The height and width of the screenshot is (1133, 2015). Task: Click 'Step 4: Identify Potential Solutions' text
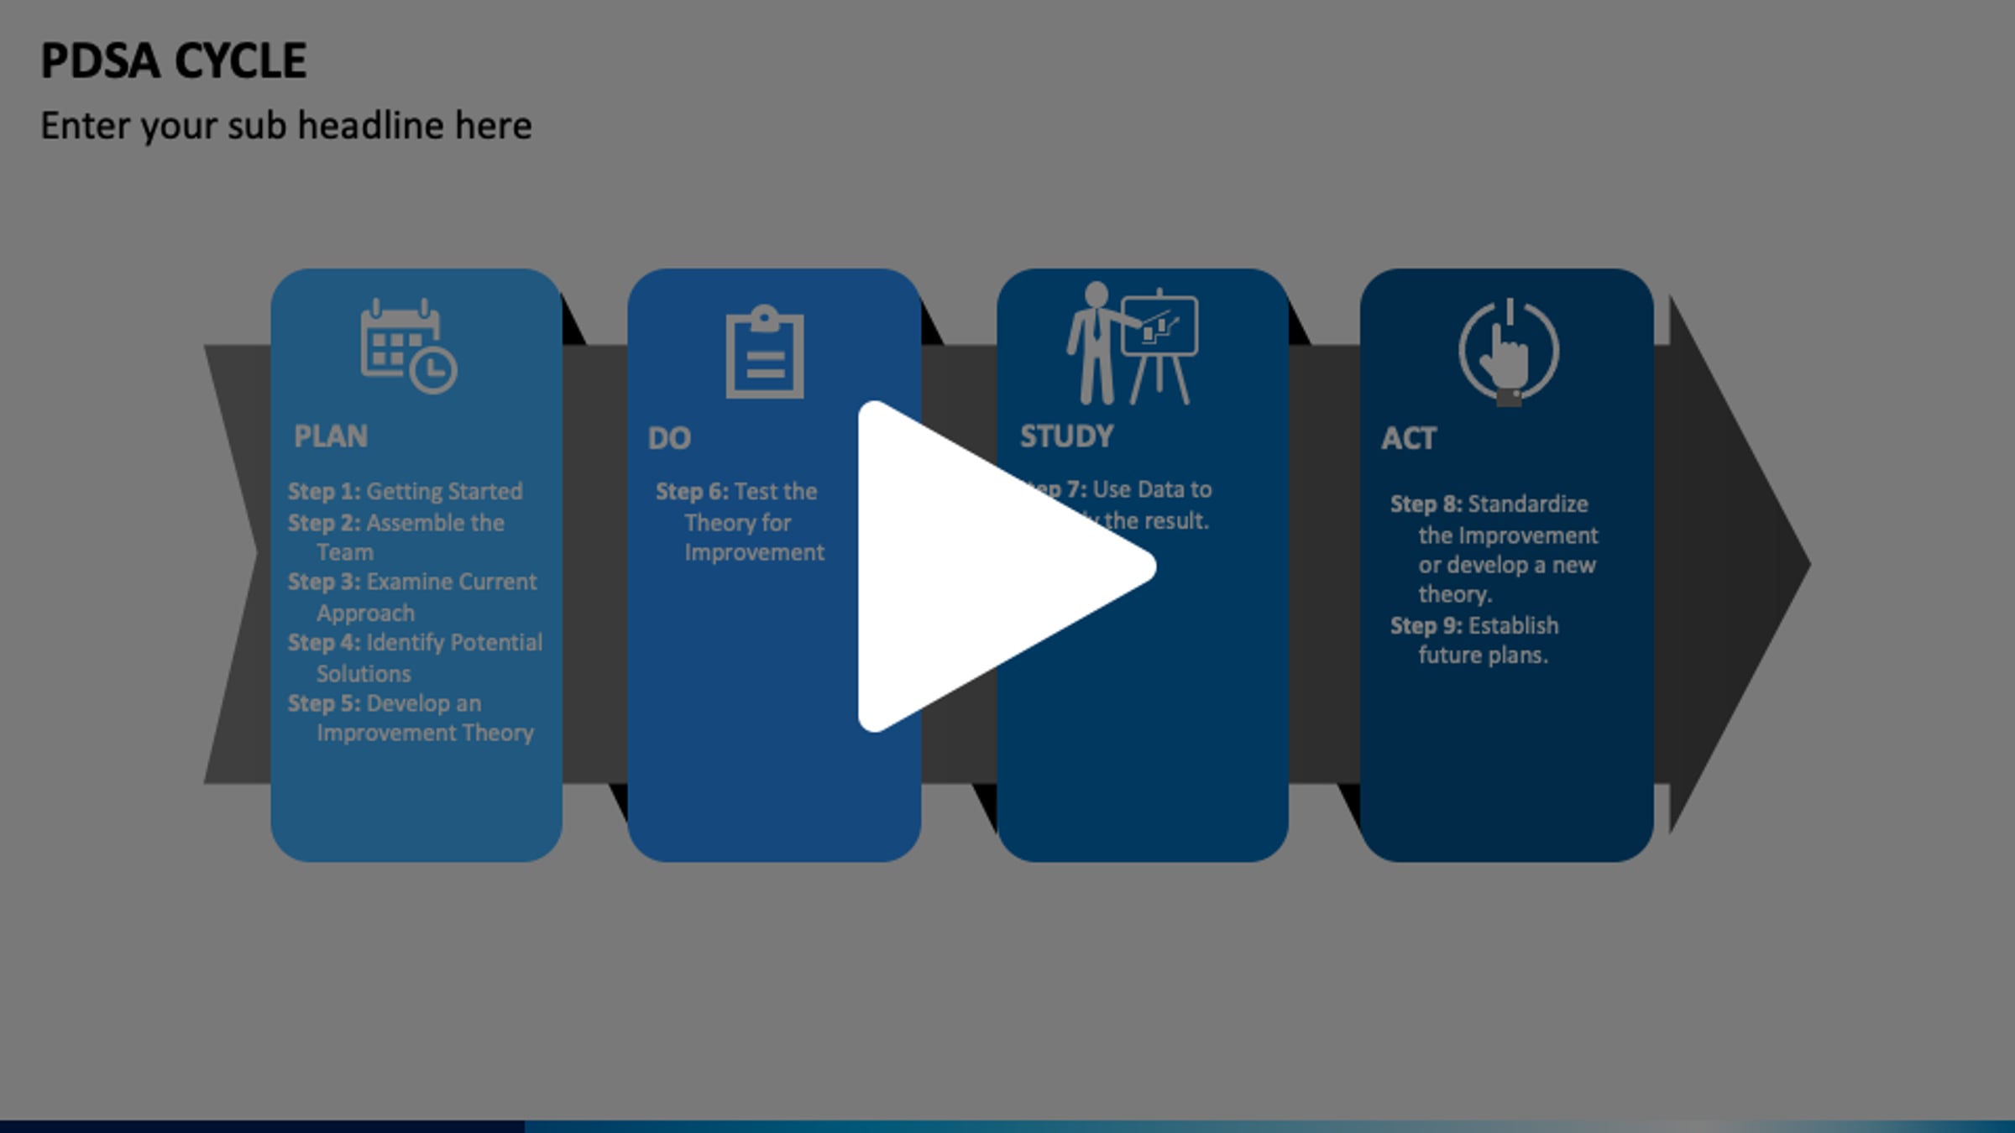pos(415,657)
